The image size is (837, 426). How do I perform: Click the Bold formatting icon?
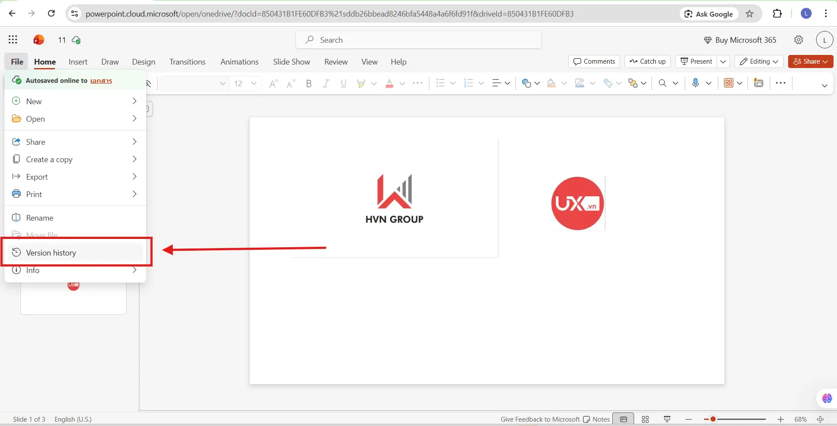click(x=309, y=83)
